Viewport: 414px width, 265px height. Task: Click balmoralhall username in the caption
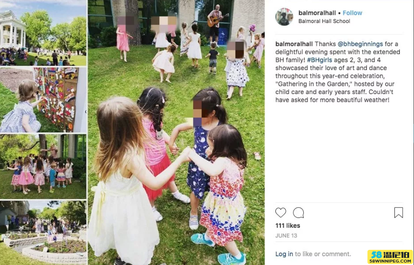pos(294,44)
